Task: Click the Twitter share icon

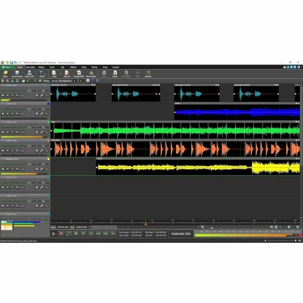Action: click(291, 67)
